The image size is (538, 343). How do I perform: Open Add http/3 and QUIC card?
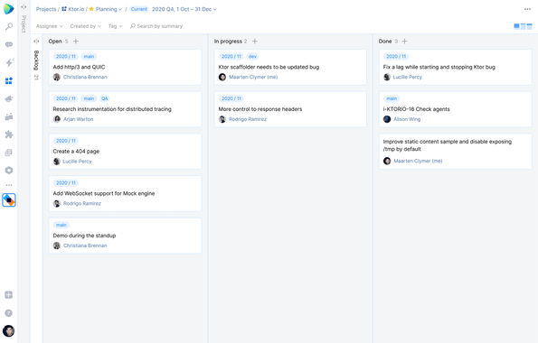[125, 67]
